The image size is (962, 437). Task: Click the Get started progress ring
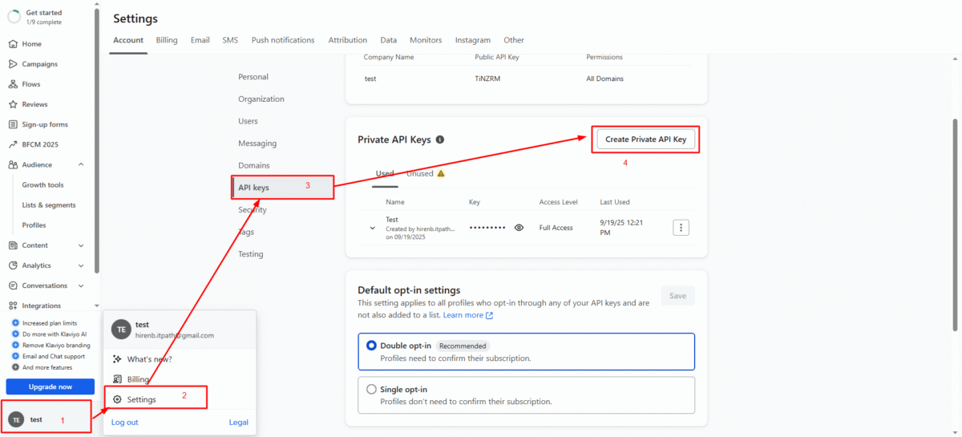(14, 17)
